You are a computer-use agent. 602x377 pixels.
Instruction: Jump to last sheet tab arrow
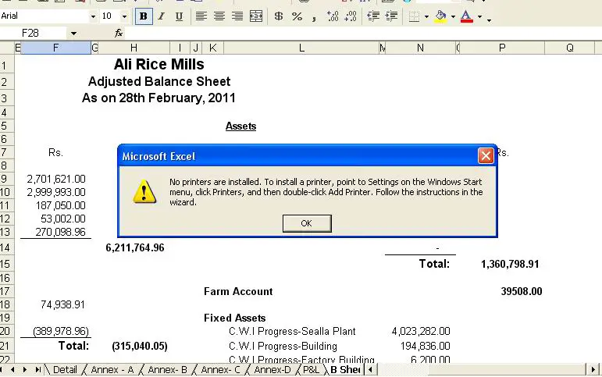coord(37,370)
